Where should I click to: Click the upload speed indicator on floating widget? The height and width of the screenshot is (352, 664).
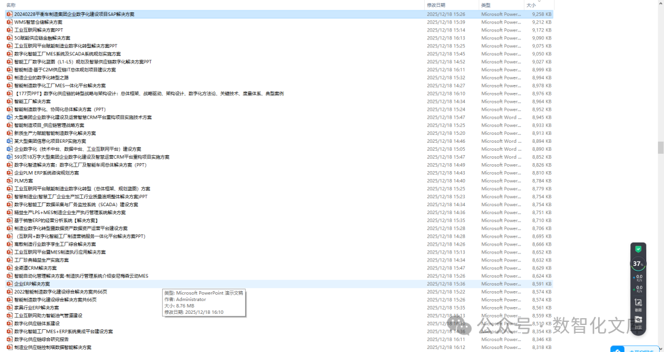(x=638, y=278)
